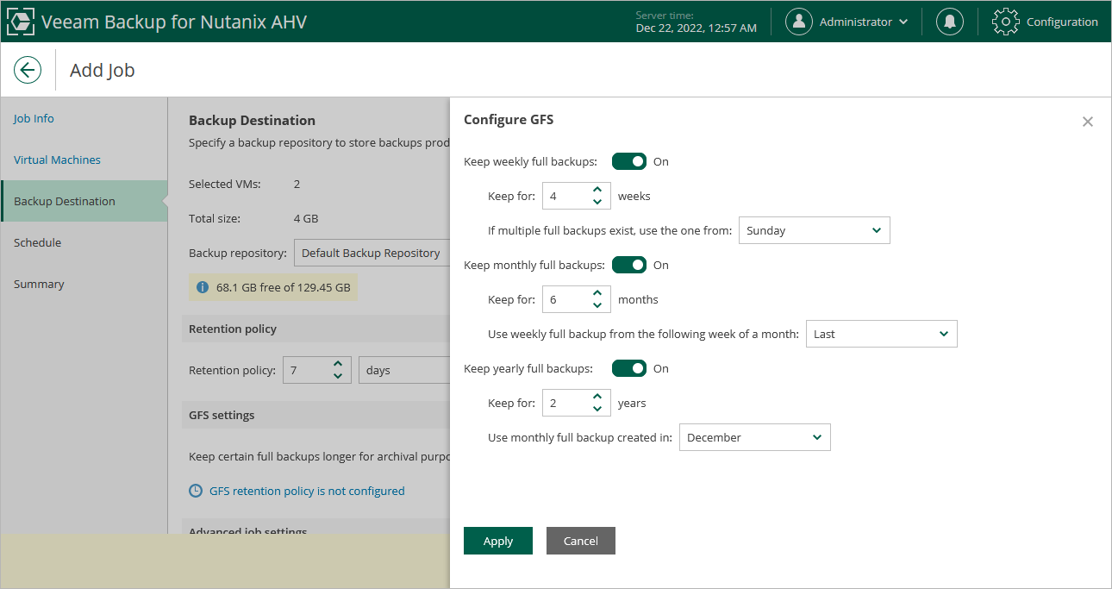Switch off Keep yearly full backups
The width and height of the screenshot is (1112, 589).
click(x=629, y=368)
